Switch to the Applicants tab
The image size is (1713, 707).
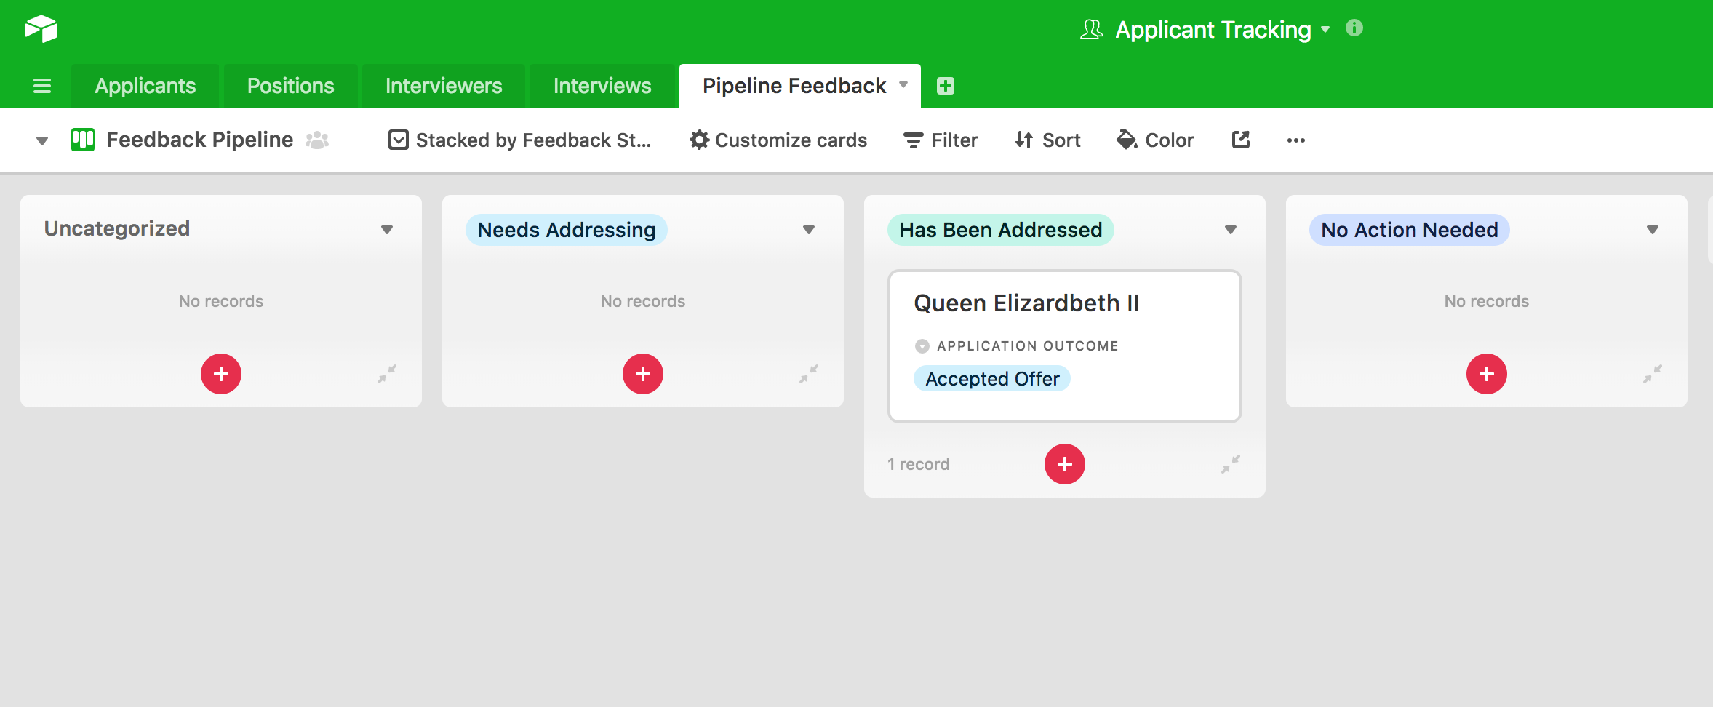coord(145,86)
